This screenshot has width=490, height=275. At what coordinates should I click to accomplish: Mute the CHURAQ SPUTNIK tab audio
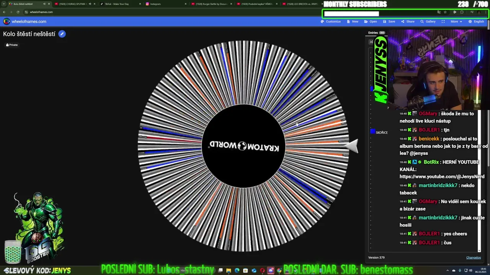(x=90, y=4)
